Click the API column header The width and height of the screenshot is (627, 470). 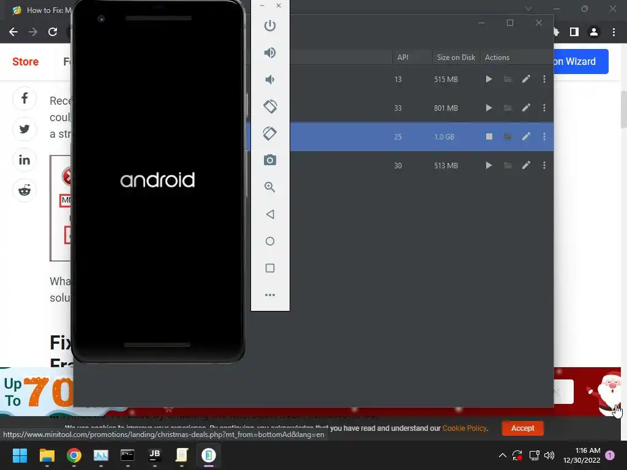click(412, 58)
